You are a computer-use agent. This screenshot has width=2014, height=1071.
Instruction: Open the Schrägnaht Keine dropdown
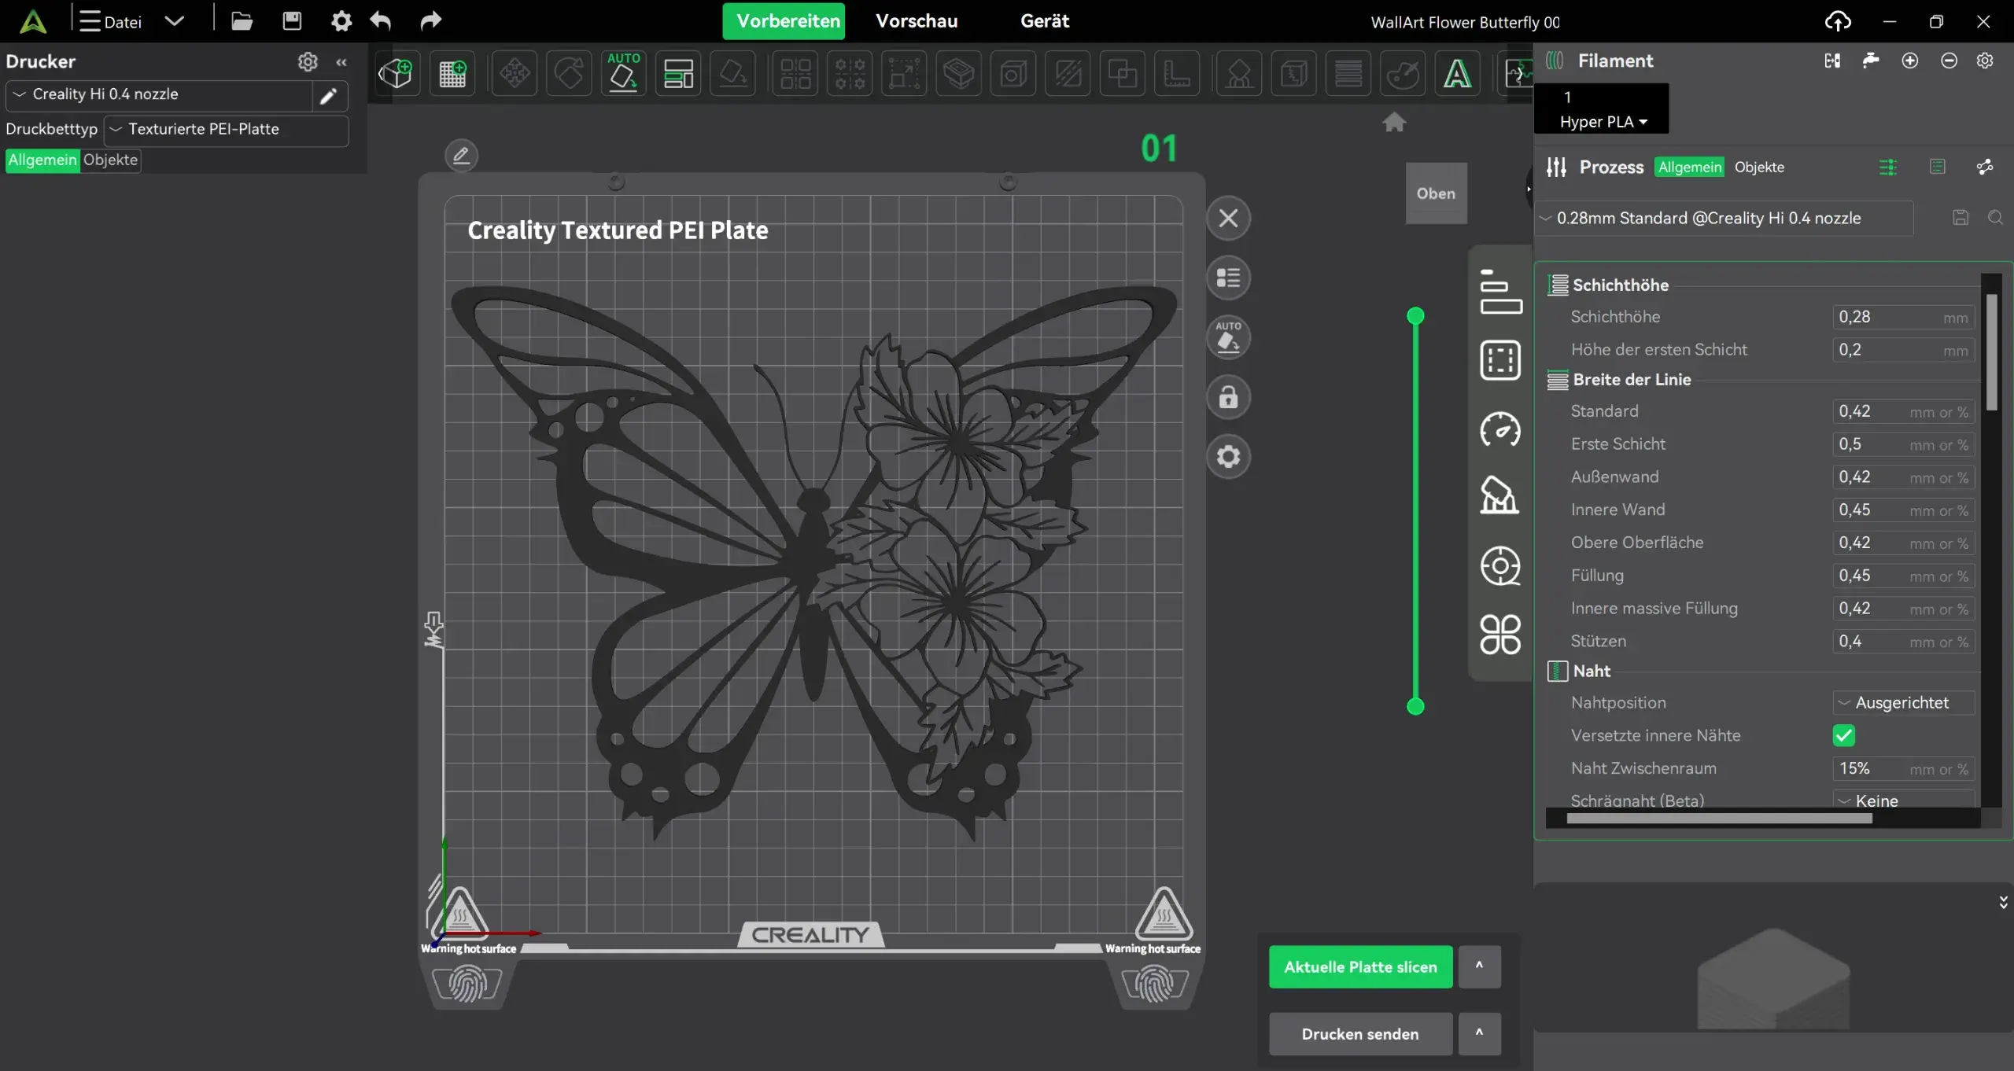point(1903,800)
